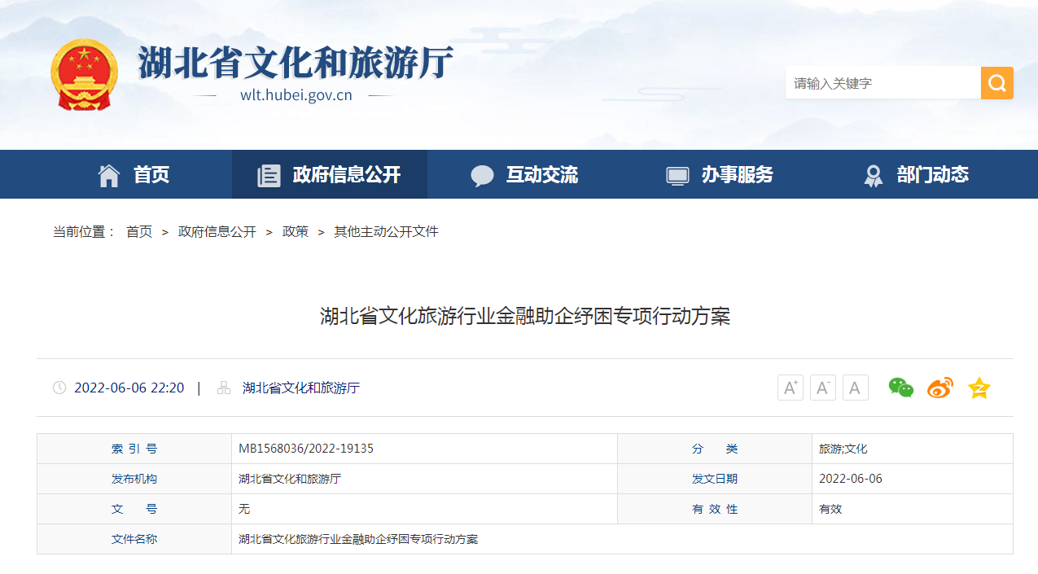Click the yellow star favorite icon

click(979, 388)
